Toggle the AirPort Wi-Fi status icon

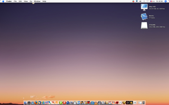coord(148,1)
